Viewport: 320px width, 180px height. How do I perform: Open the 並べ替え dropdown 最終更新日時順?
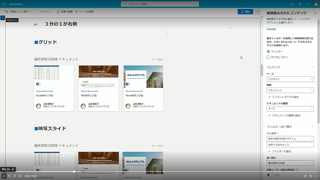tap(290, 163)
